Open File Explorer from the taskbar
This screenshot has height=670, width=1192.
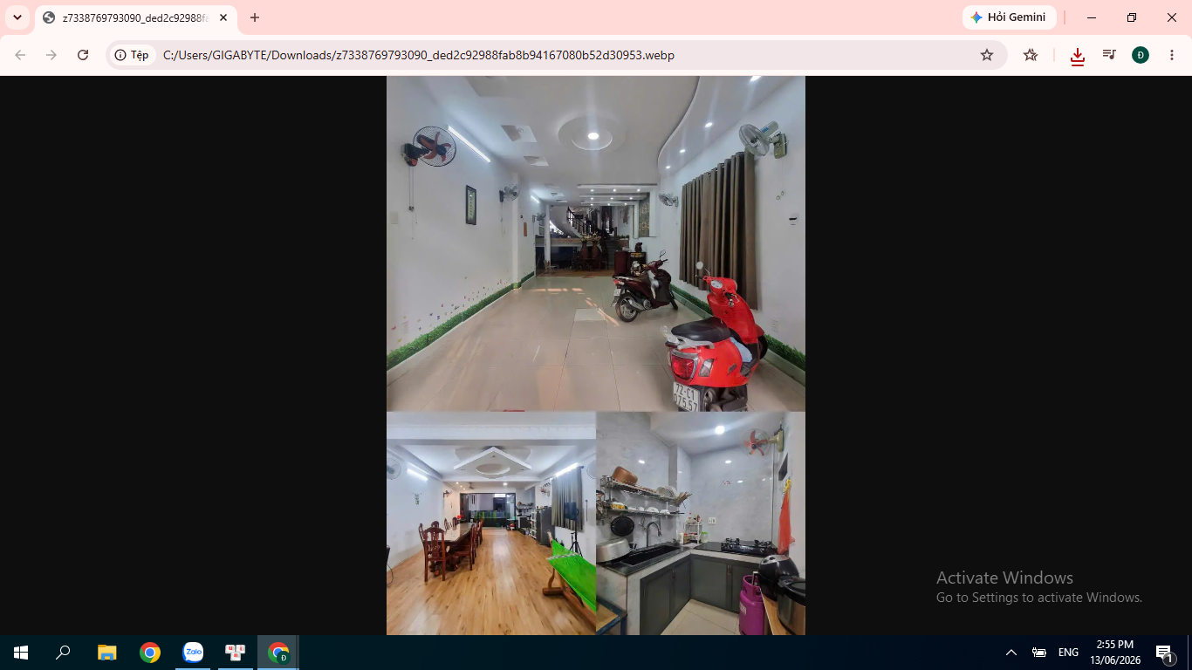(x=107, y=653)
